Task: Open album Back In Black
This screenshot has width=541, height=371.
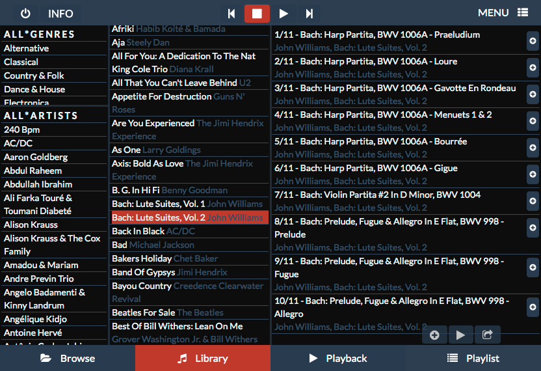Action: [189, 231]
